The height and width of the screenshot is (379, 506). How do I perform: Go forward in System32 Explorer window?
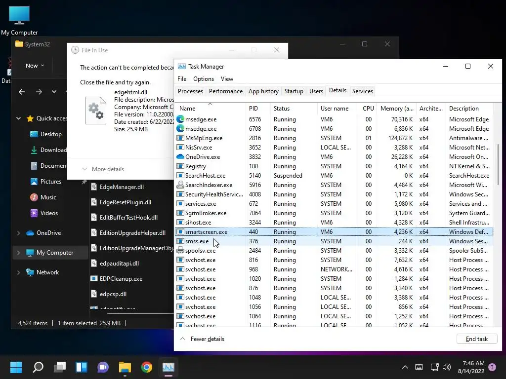(39, 92)
